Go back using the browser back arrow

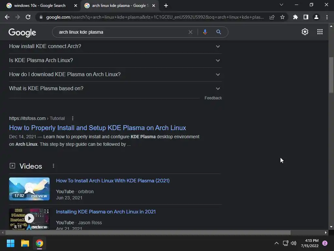(7, 17)
